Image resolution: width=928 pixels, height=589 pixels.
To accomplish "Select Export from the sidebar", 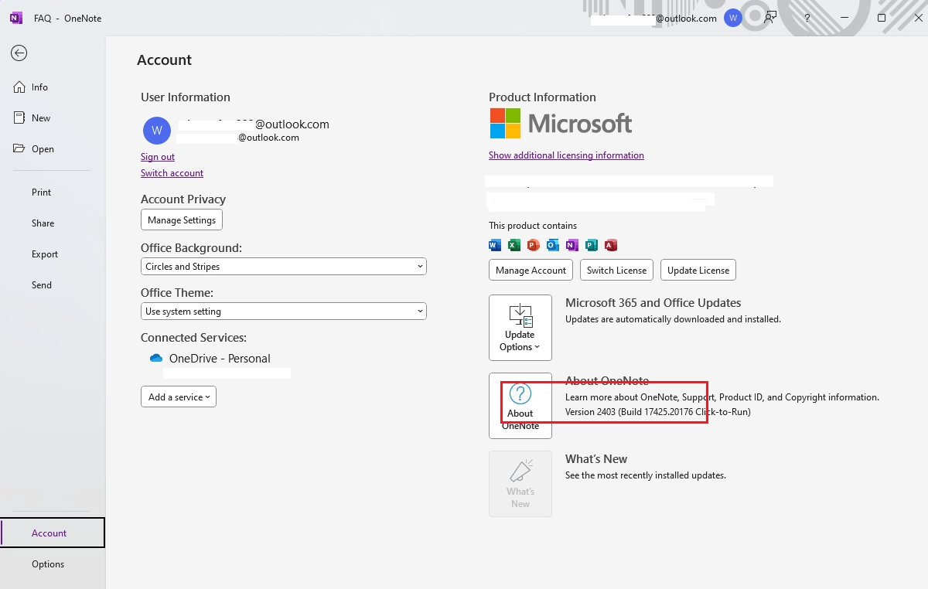I will 44,254.
